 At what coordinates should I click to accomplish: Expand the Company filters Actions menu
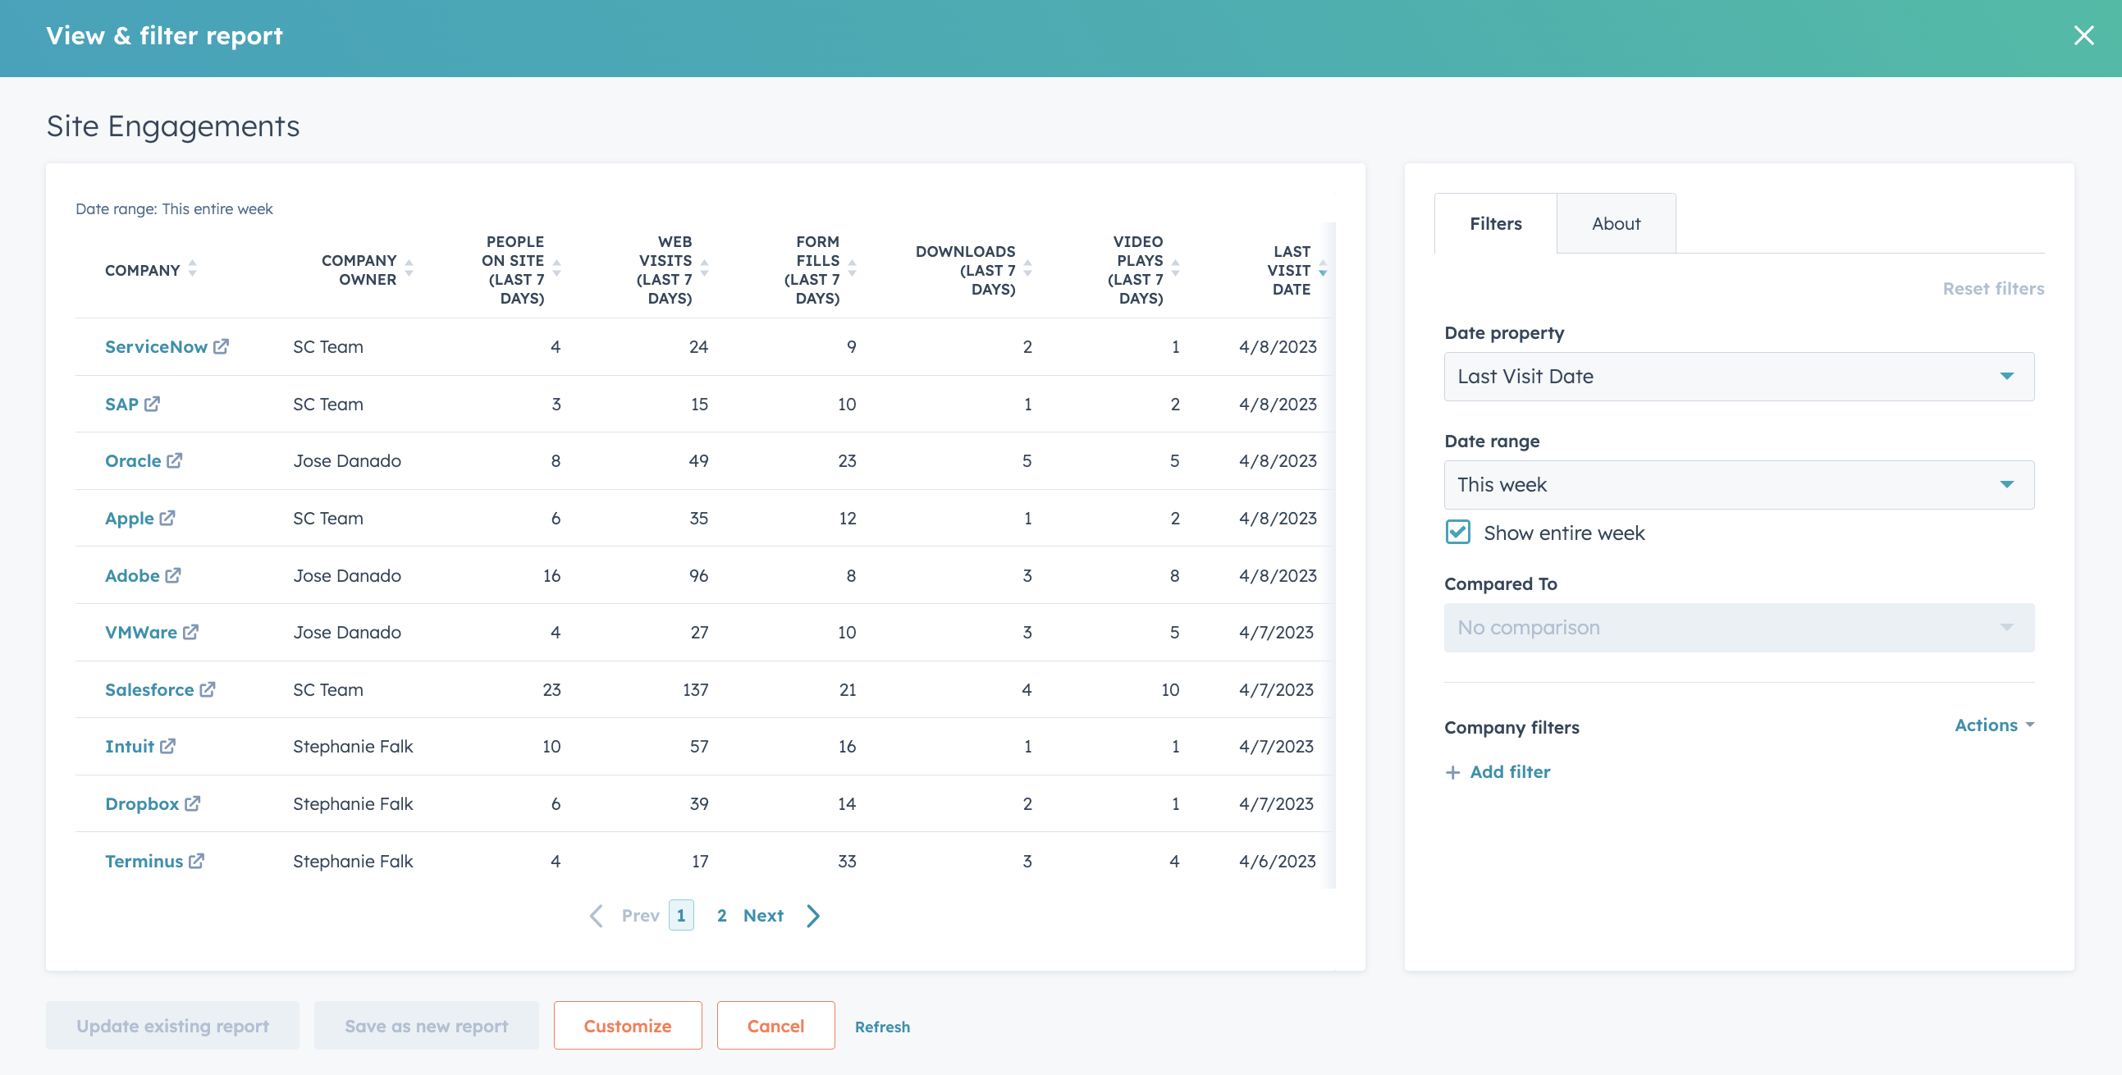(1994, 725)
